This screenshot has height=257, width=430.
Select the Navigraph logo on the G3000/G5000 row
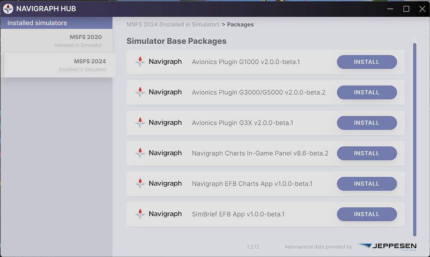pyautogui.click(x=140, y=92)
